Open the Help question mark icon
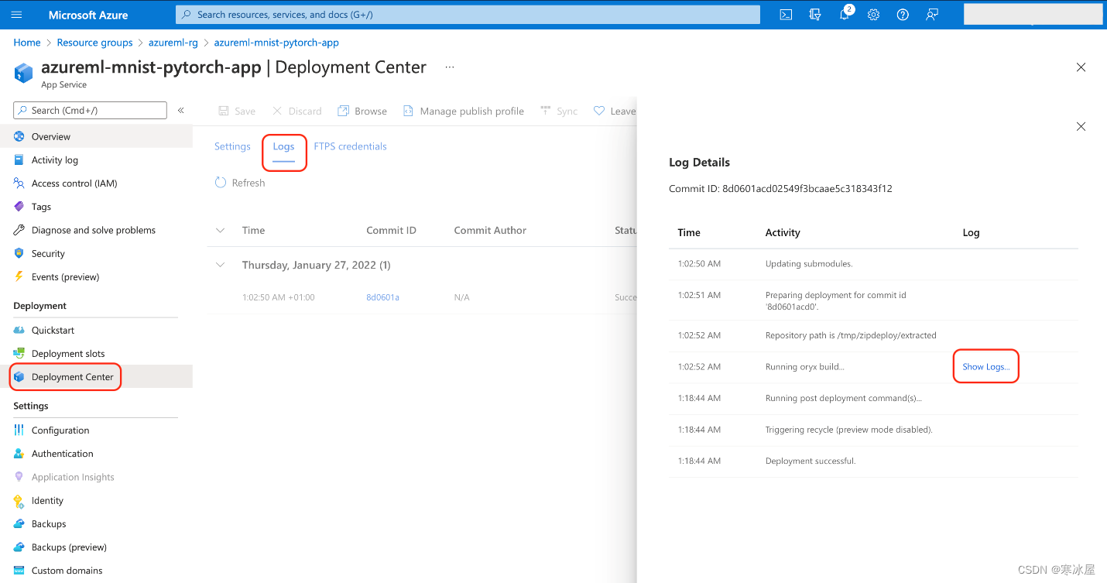The width and height of the screenshot is (1107, 583). pos(903,15)
